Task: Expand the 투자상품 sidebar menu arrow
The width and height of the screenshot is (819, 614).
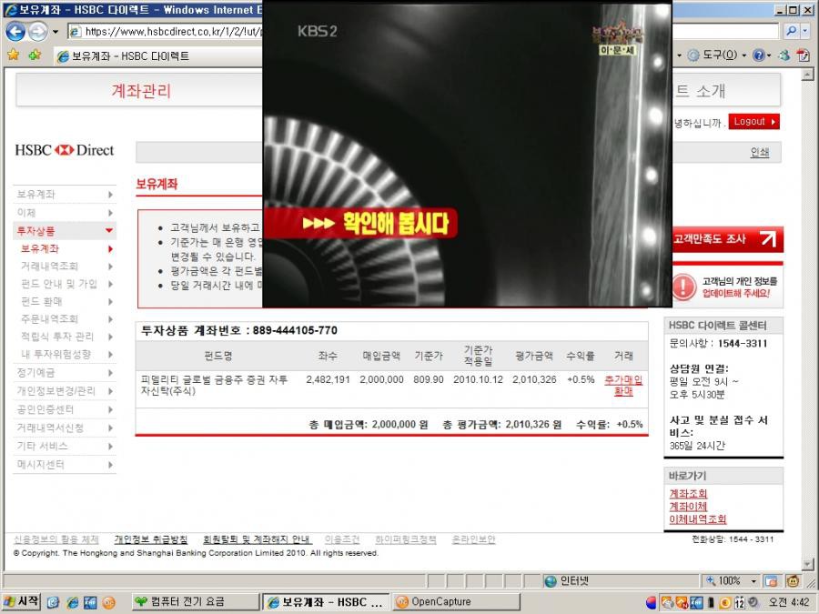Action: [x=109, y=230]
